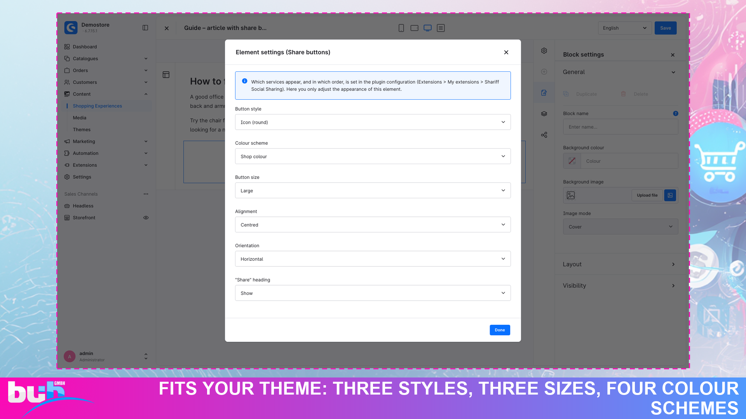Click the Colour text input

(x=629, y=161)
